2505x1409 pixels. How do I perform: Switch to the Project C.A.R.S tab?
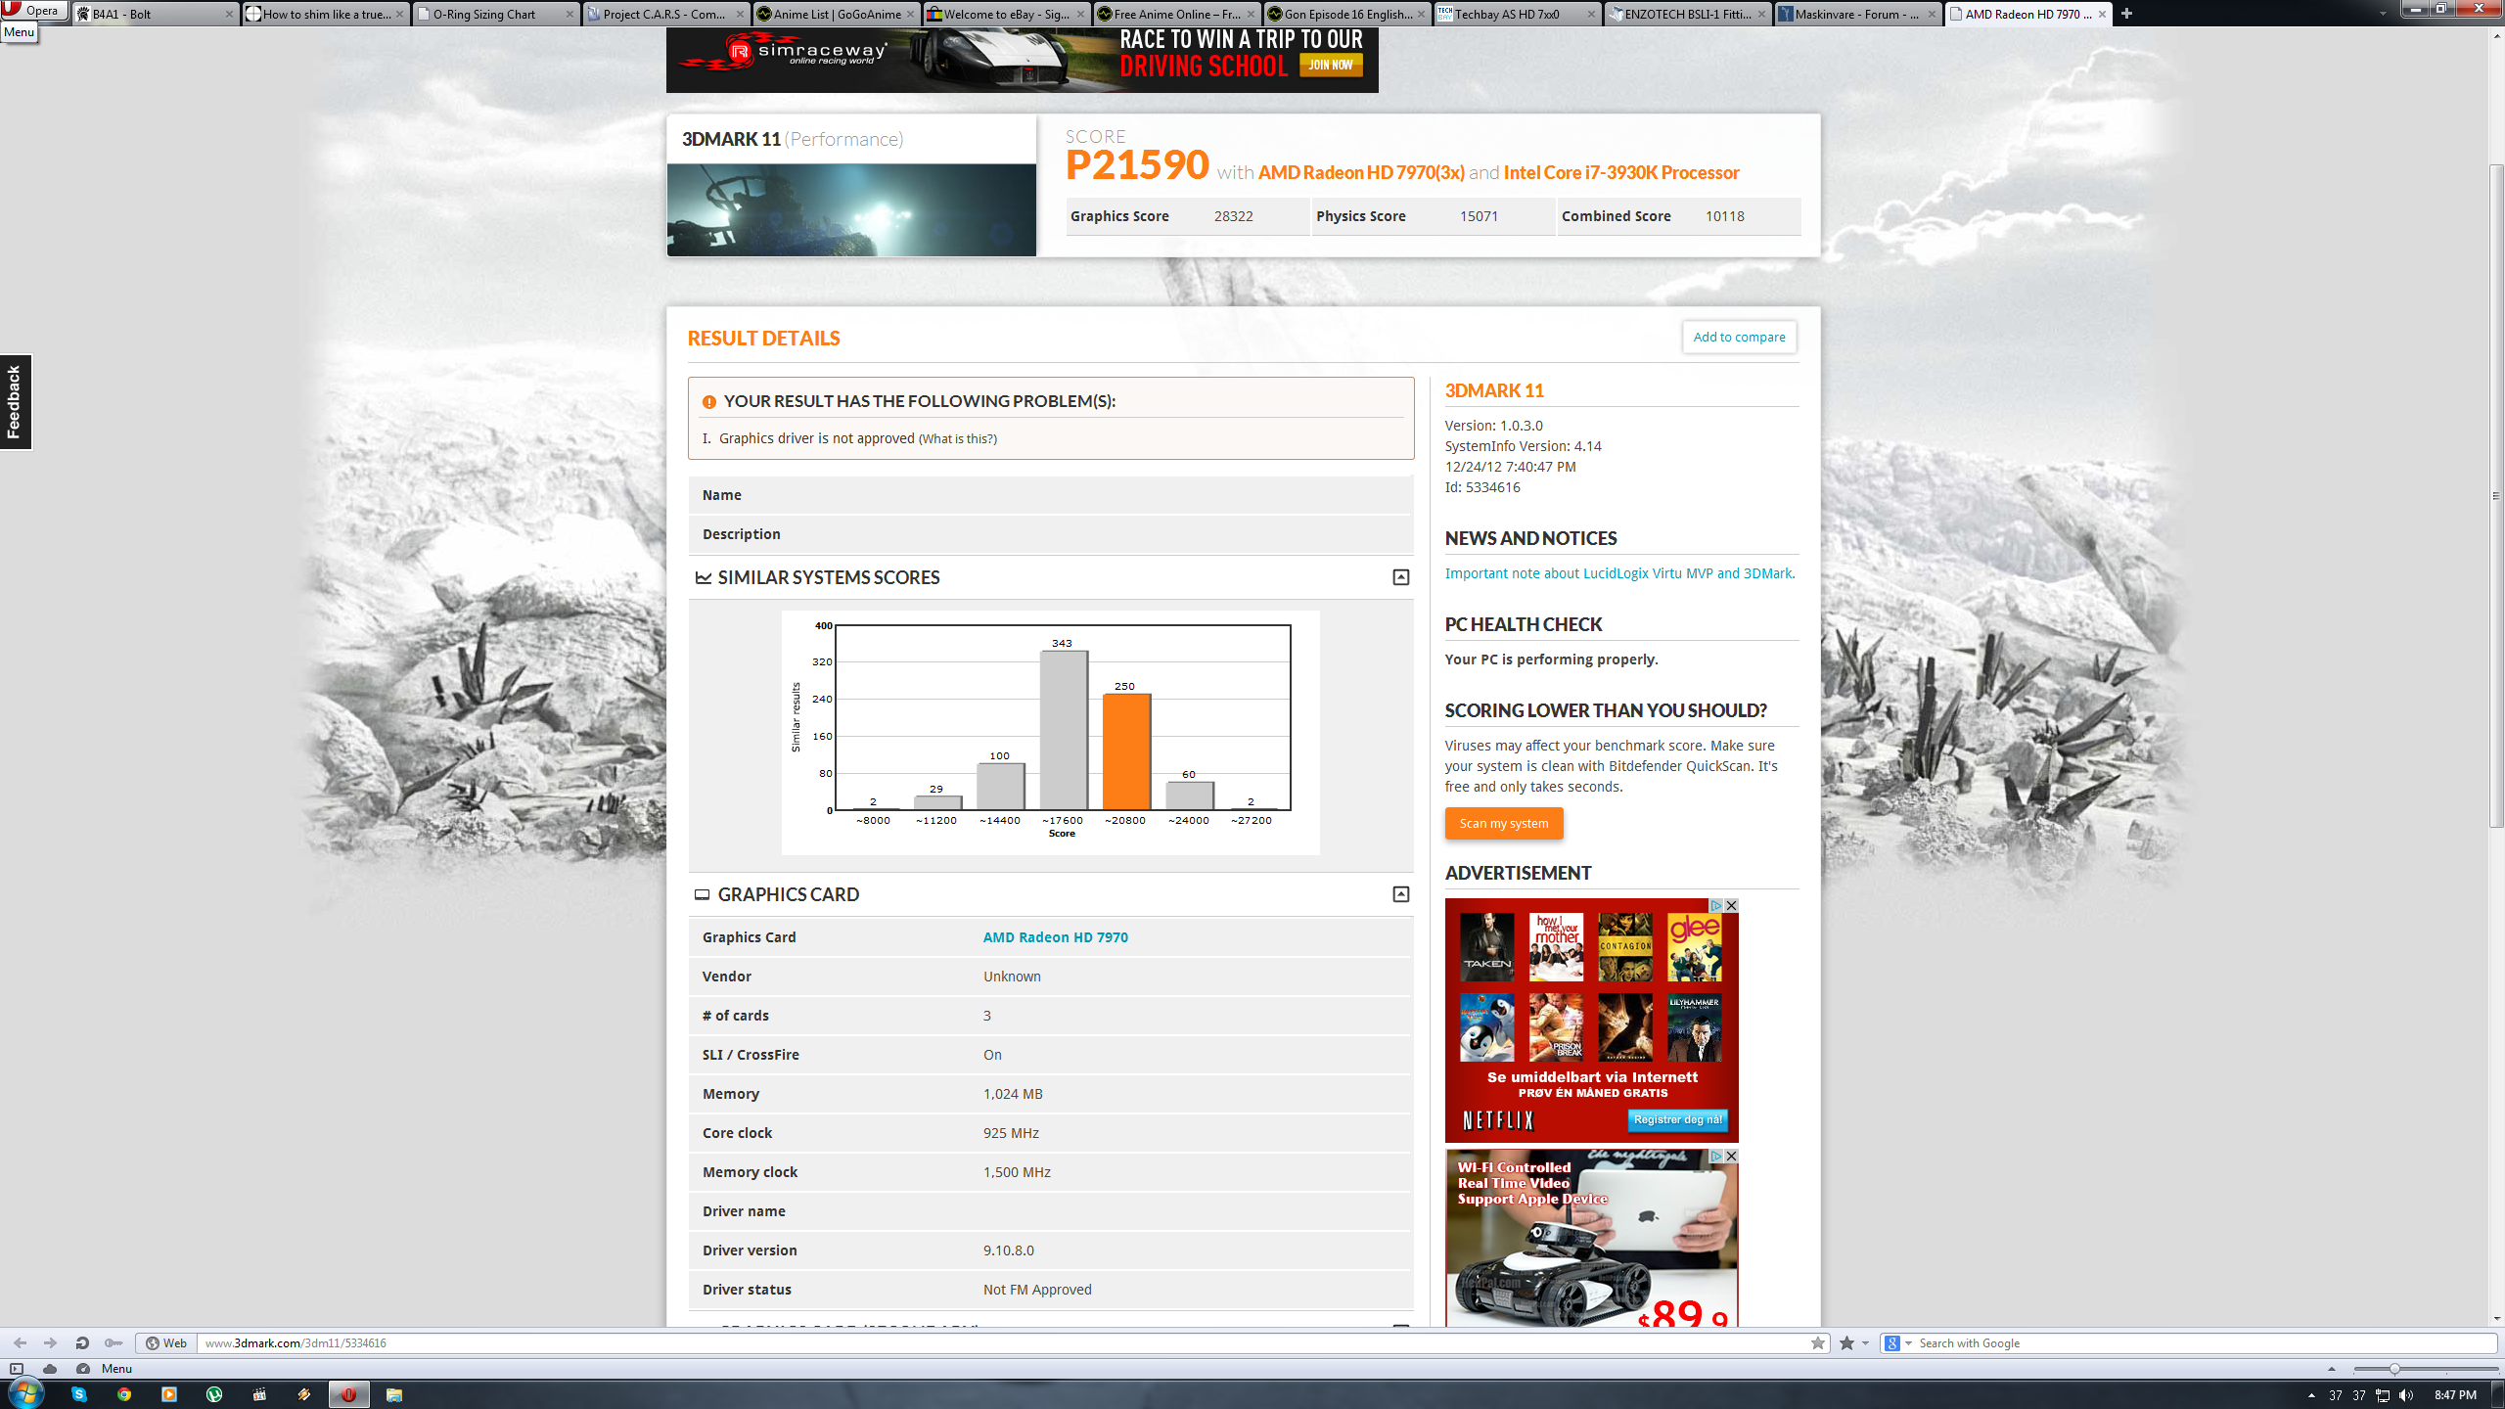pyautogui.click(x=665, y=14)
